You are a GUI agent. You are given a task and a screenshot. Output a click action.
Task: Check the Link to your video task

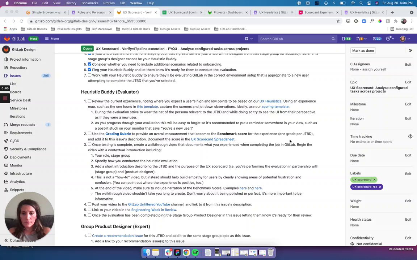point(90,209)
